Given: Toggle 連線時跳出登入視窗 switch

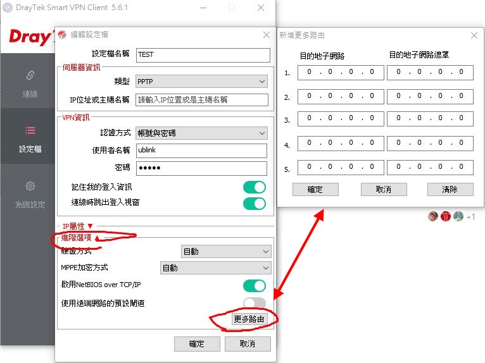Looking at the screenshot, I should (x=255, y=203).
